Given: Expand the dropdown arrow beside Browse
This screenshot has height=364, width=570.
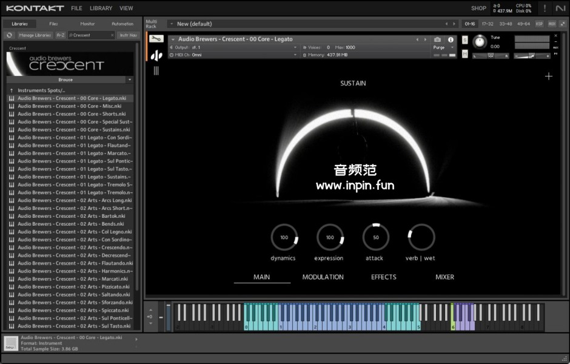Looking at the screenshot, I should pyautogui.click(x=130, y=79).
